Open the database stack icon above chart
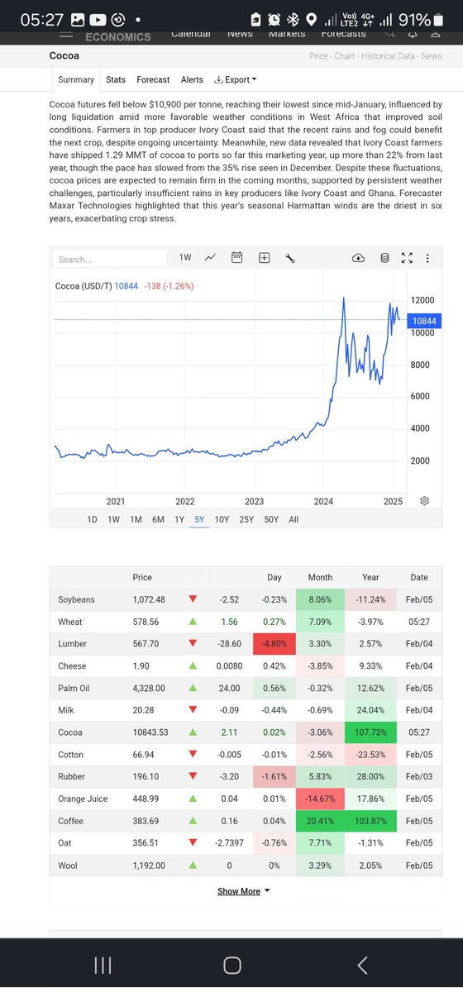The image size is (463, 992). point(384,258)
